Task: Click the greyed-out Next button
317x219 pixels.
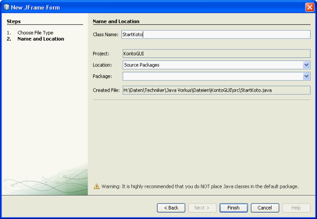Action: pyautogui.click(x=202, y=208)
